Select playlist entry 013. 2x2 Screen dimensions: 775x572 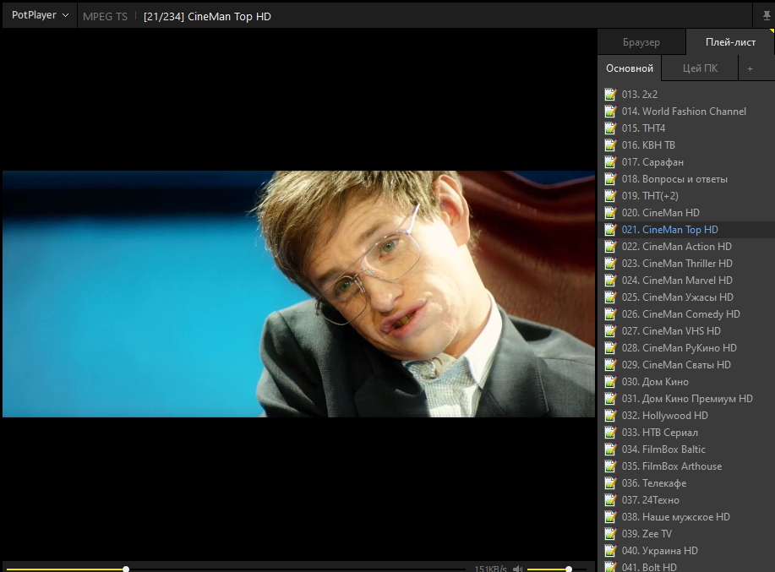click(686, 95)
